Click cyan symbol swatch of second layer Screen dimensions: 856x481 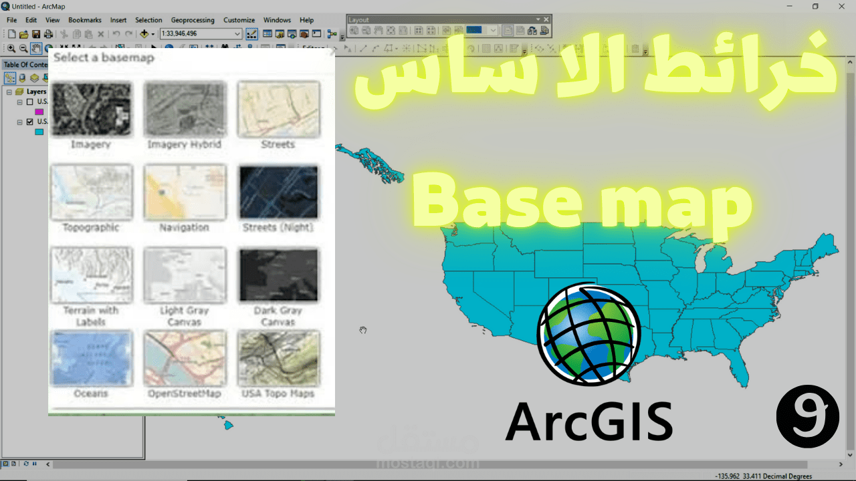[x=39, y=132]
